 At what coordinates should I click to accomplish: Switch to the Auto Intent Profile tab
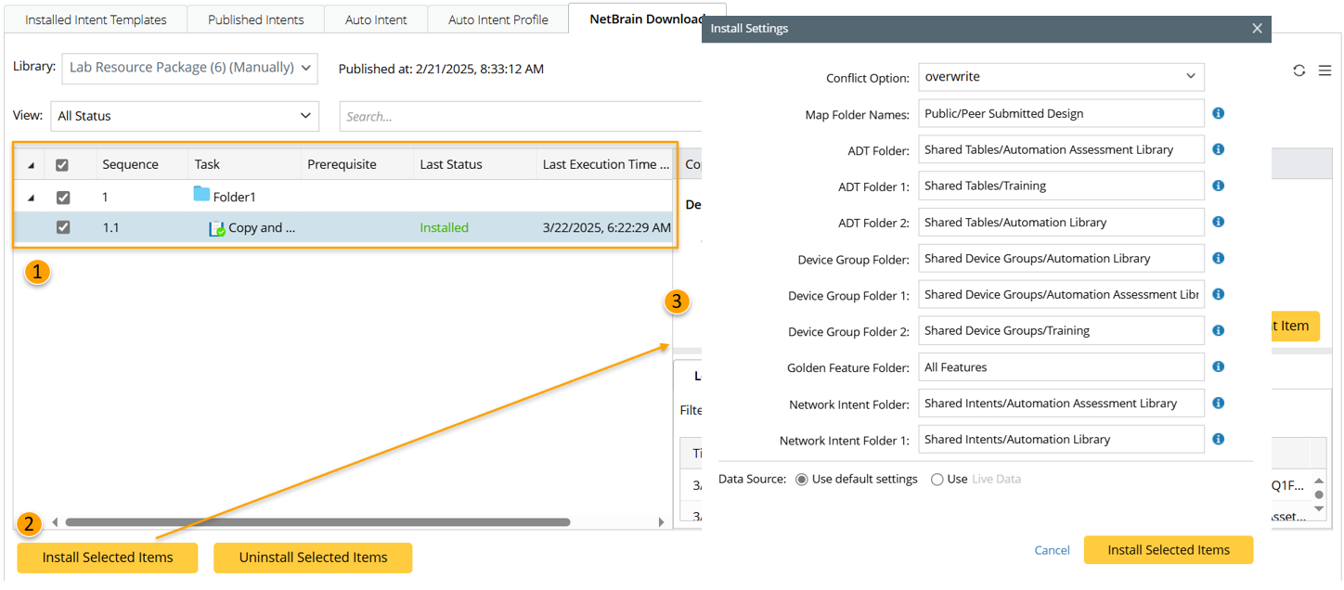click(x=498, y=19)
